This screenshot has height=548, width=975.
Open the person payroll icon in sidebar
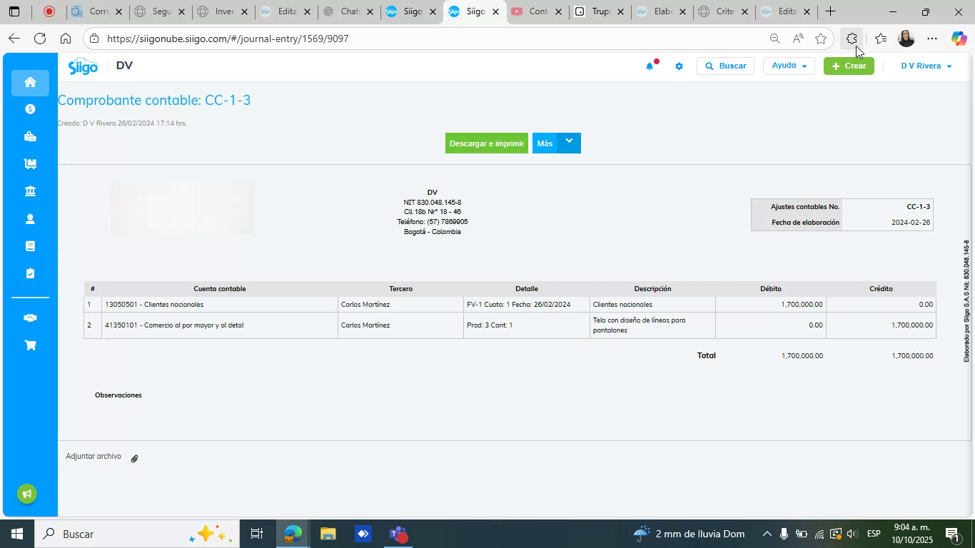click(x=30, y=219)
